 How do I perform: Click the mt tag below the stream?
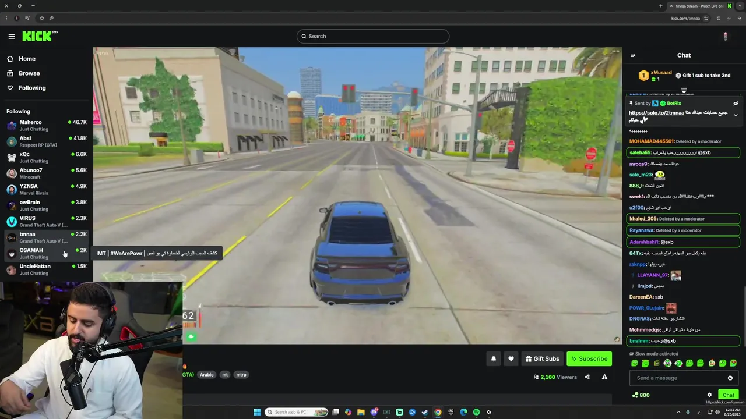click(225, 375)
